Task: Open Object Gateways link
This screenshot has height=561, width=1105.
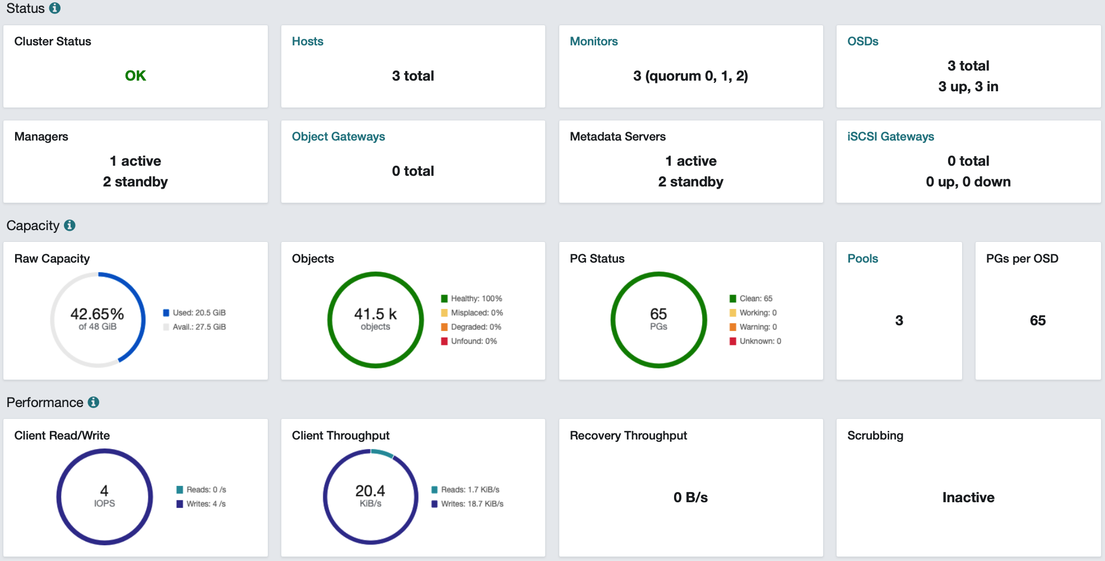Action: point(338,137)
